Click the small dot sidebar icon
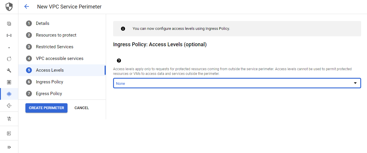Image resolution: width=367 pixels, height=153 pixels. [9, 47]
